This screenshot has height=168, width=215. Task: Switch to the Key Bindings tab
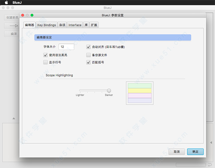[x=47, y=25]
